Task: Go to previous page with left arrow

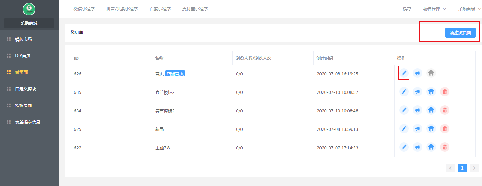Action: 451,168
